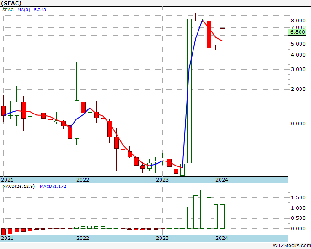Click 2023 on MACD panel timeline
Image resolution: width=311 pixels, height=249 pixels.
click(162, 238)
